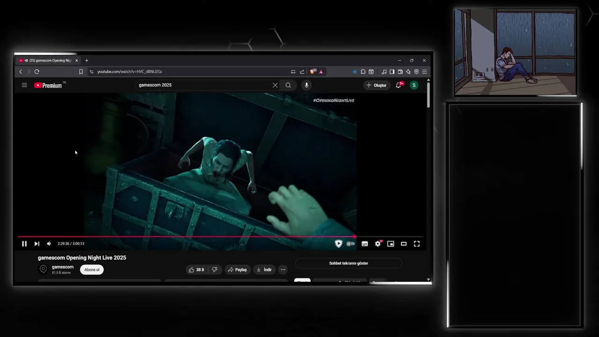Click the İndir download button
The image size is (599, 337).
264,270
